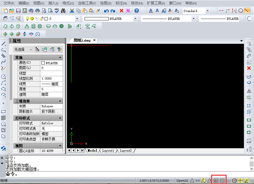Screen dimensions: 254x184
Task: Toggle snap mode in status bar
Action: pyautogui.click(x=216, y=181)
